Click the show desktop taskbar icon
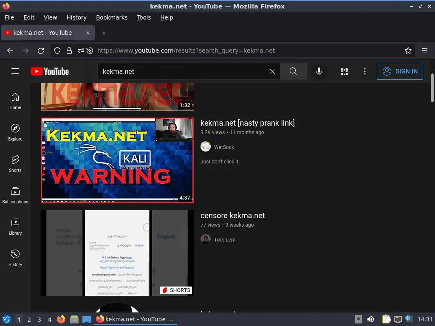The image size is (435, 326). [87, 320]
